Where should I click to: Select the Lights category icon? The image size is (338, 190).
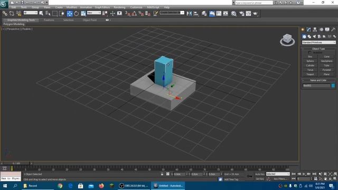click(314, 36)
